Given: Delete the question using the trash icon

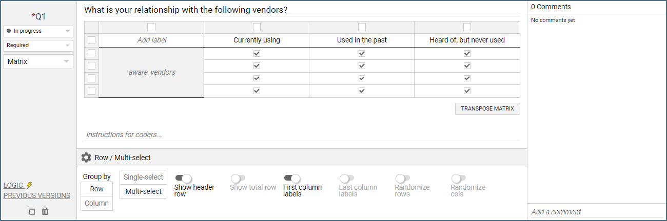Looking at the screenshot, I should pos(45,211).
